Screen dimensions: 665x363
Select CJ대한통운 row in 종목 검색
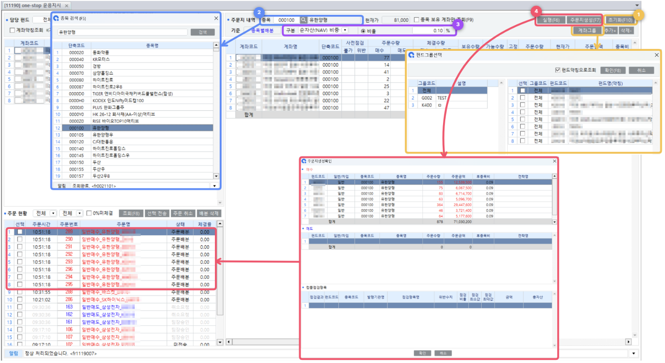[x=133, y=142]
